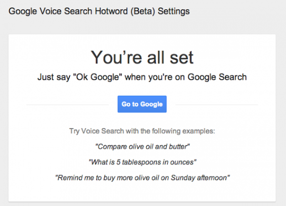
Task: Click the Try Voice Search examples heading
Action: click(x=142, y=131)
